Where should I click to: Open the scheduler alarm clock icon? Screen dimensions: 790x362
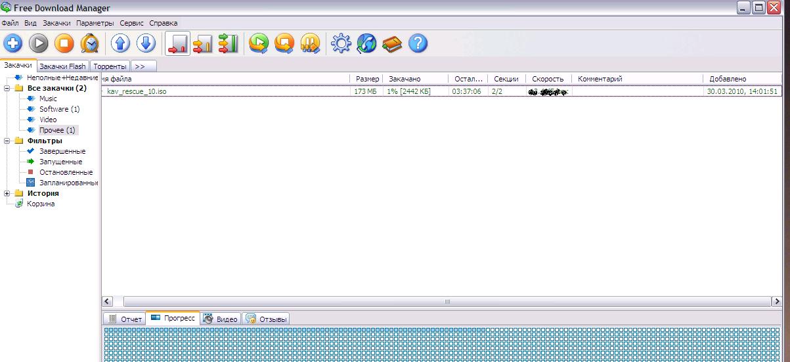(89, 44)
